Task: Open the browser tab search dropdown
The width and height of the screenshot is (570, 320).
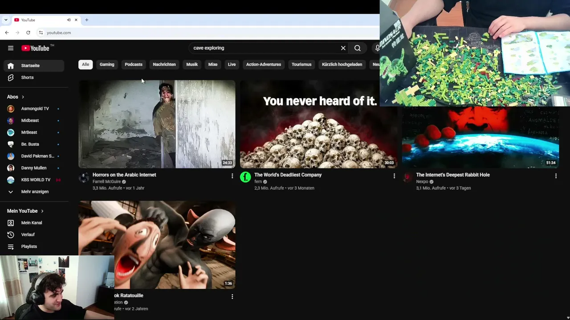Action: 6,20
